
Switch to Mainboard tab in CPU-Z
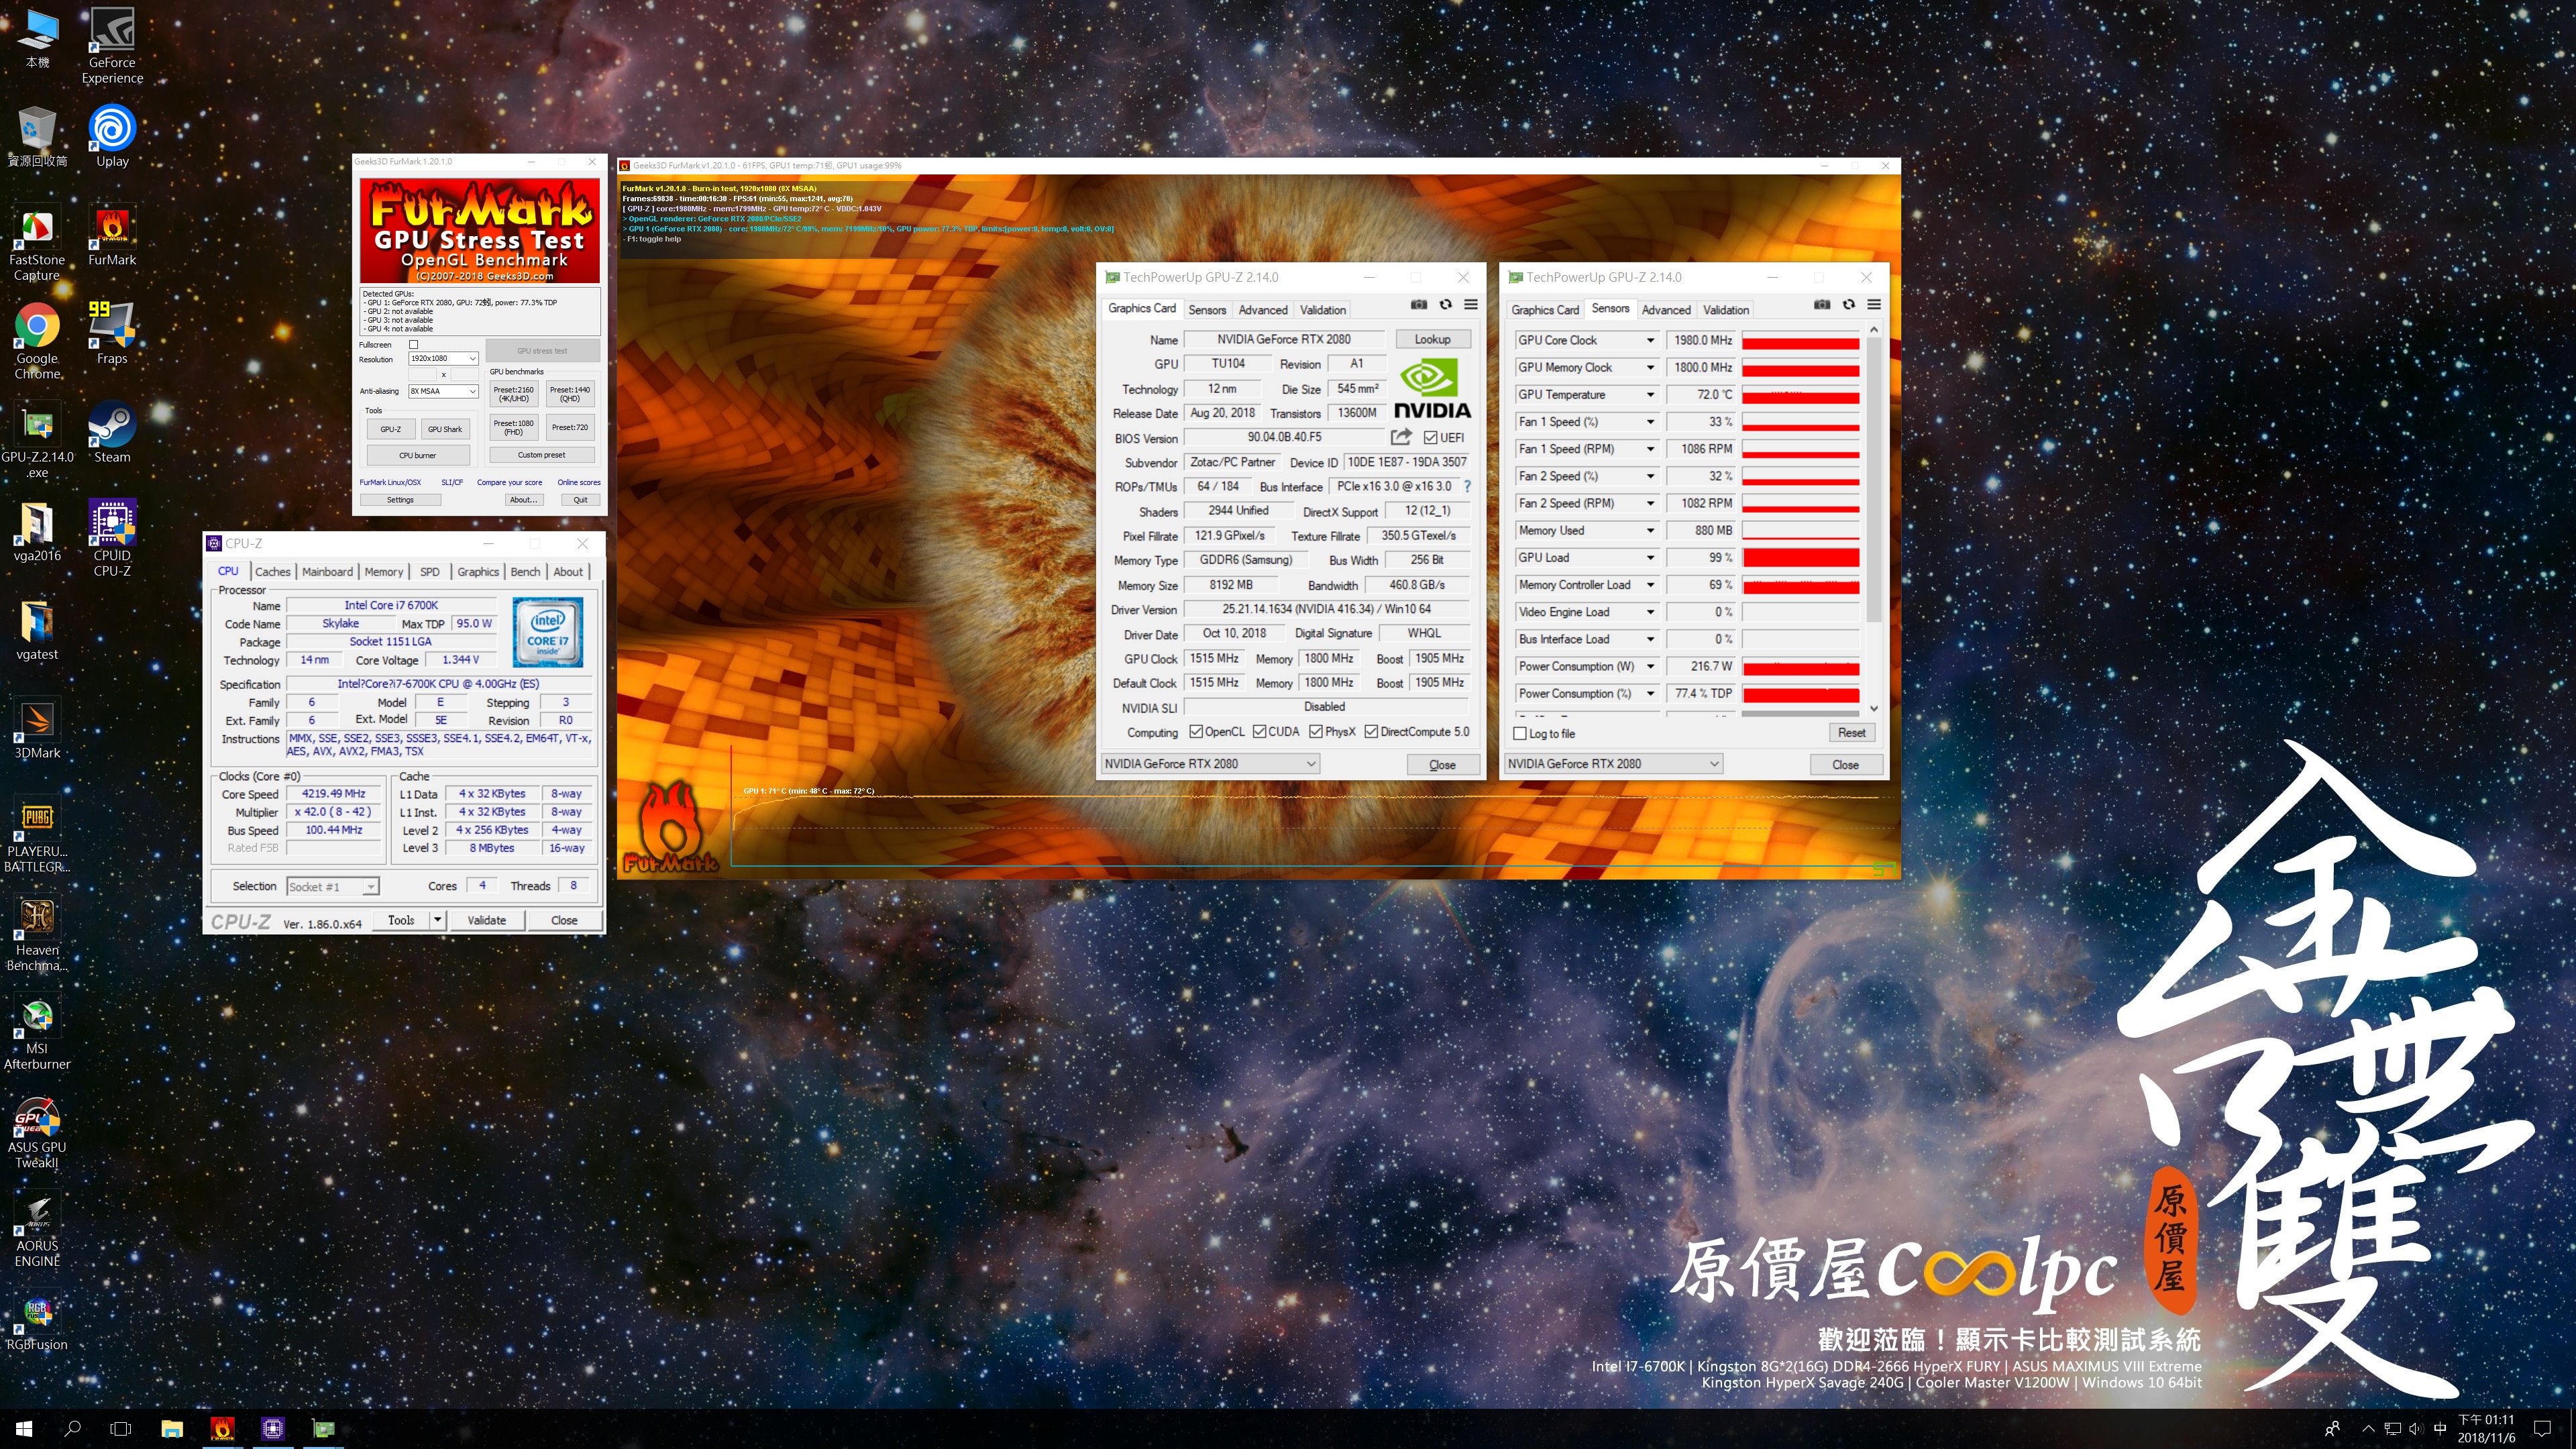pyautogui.click(x=327, y=572)
